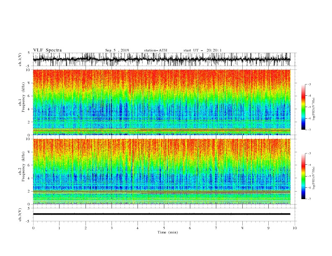Click the "start UT = 20:20:1" header text

pyautogui.click(x=202, y=50)
